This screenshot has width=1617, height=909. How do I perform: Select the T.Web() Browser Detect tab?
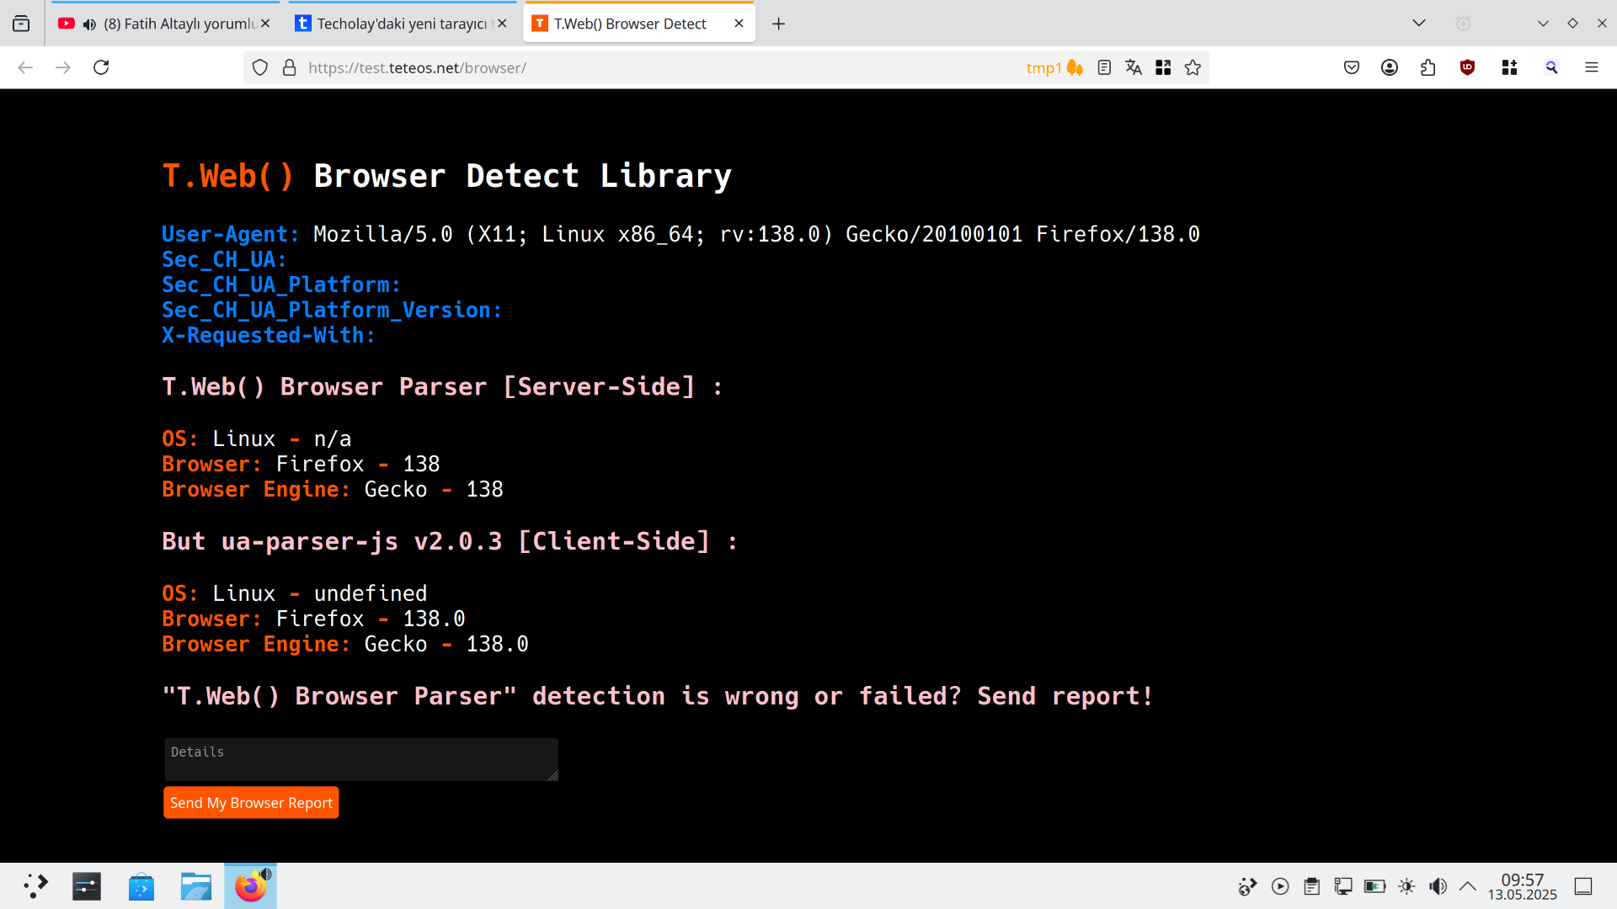639,24
